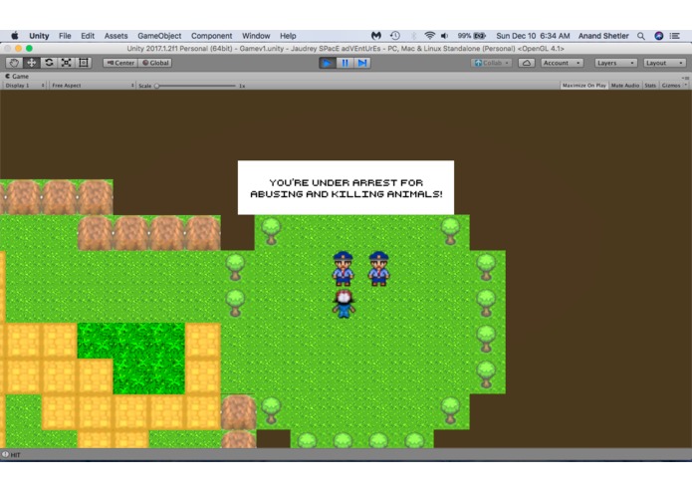
Task: Select the Rect transform tool
Action: tap(84, 63)
